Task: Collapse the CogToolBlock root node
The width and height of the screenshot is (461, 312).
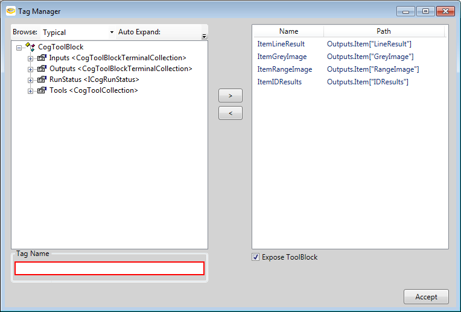Action: (19, 47)
